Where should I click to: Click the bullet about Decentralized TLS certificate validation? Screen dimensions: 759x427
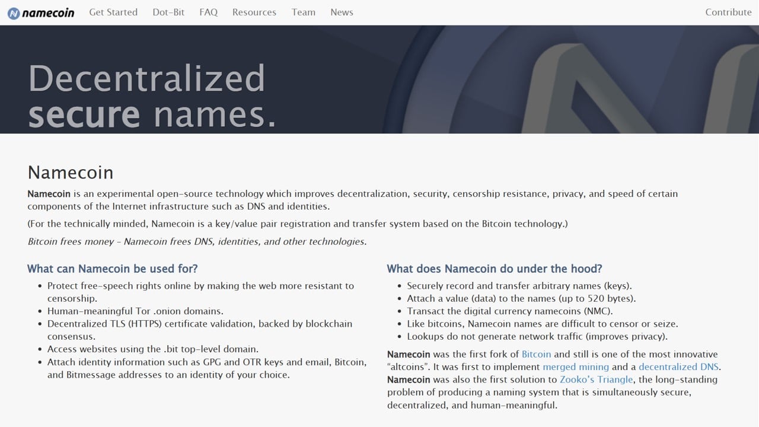(x=200, y=330)
